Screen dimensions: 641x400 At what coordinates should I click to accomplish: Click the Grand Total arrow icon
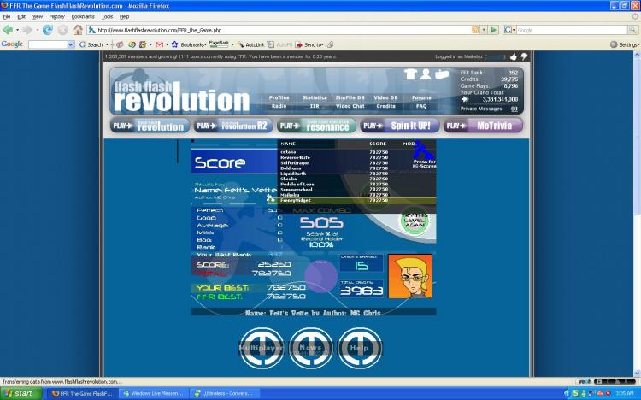point(464,99)
